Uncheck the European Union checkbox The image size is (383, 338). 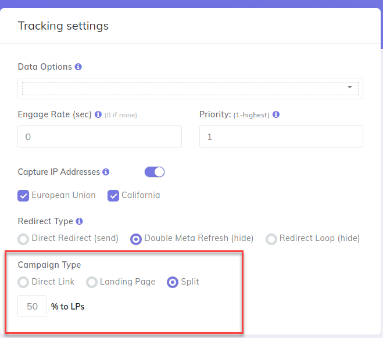tap(24, 196)
